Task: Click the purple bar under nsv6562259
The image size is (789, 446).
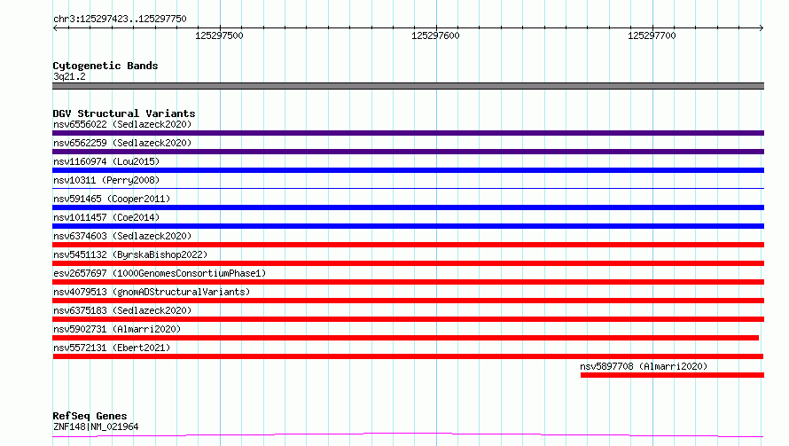Action: [408, 152]
